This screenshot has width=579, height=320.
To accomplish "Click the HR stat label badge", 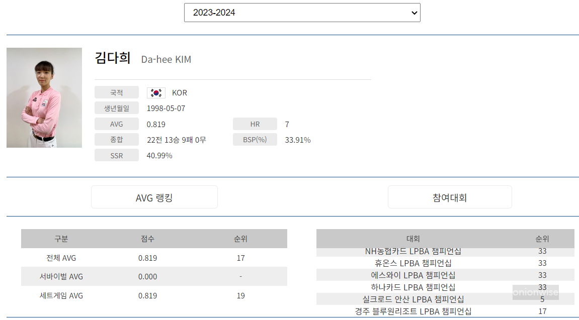I will coord(255,124).
